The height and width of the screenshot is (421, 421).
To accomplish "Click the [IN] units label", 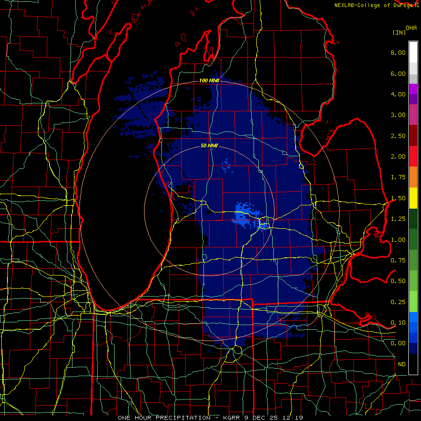I will 399,32.
